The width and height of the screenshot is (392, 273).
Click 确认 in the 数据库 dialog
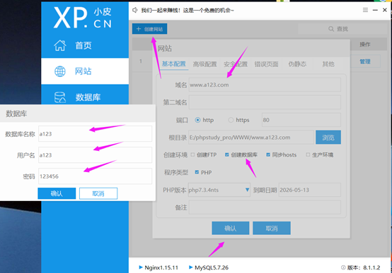coord(57,193)
